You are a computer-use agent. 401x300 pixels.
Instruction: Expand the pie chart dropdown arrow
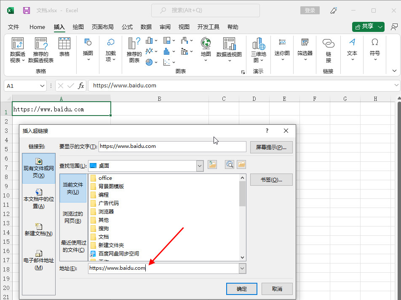tap(156, 62)
